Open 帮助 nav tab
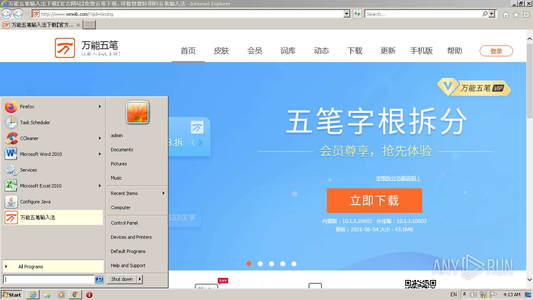The width and height of the screenshot is (533, 300). (455, 51)
